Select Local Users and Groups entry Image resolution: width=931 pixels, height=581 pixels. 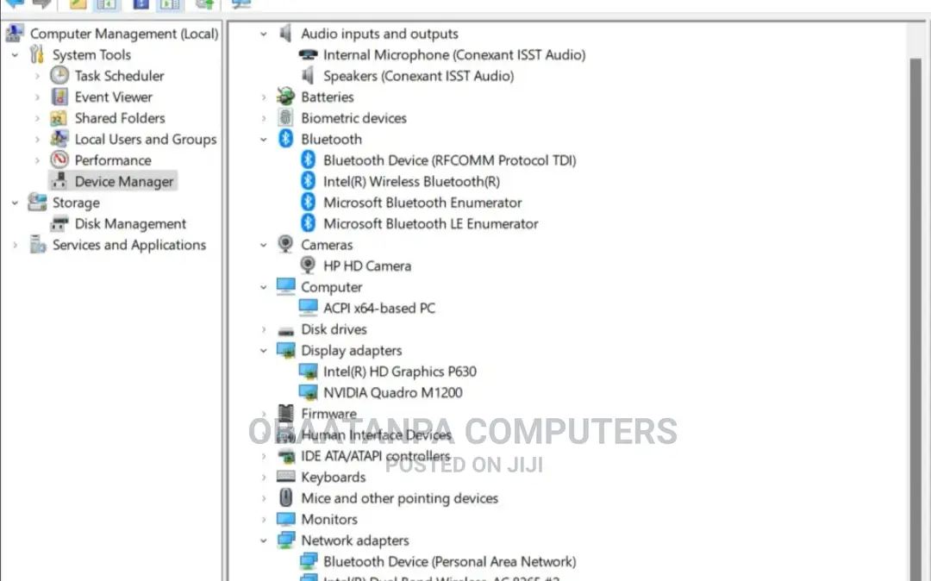coord(146,139)
